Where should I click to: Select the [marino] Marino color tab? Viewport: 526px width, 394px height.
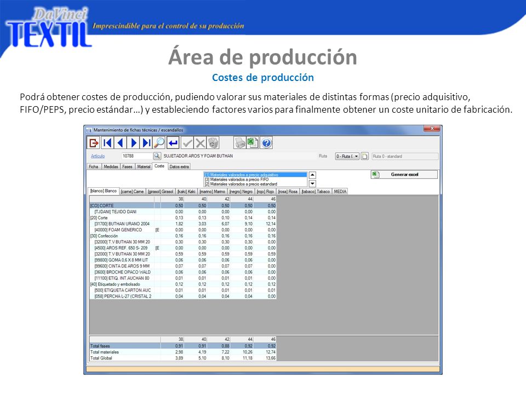pyautogui.click(x=213, y=192)
